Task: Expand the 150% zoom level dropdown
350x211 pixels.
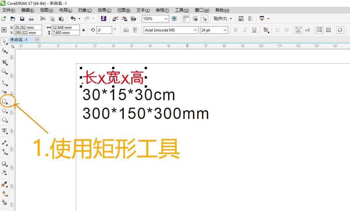Action: click(x=155, y=19)
